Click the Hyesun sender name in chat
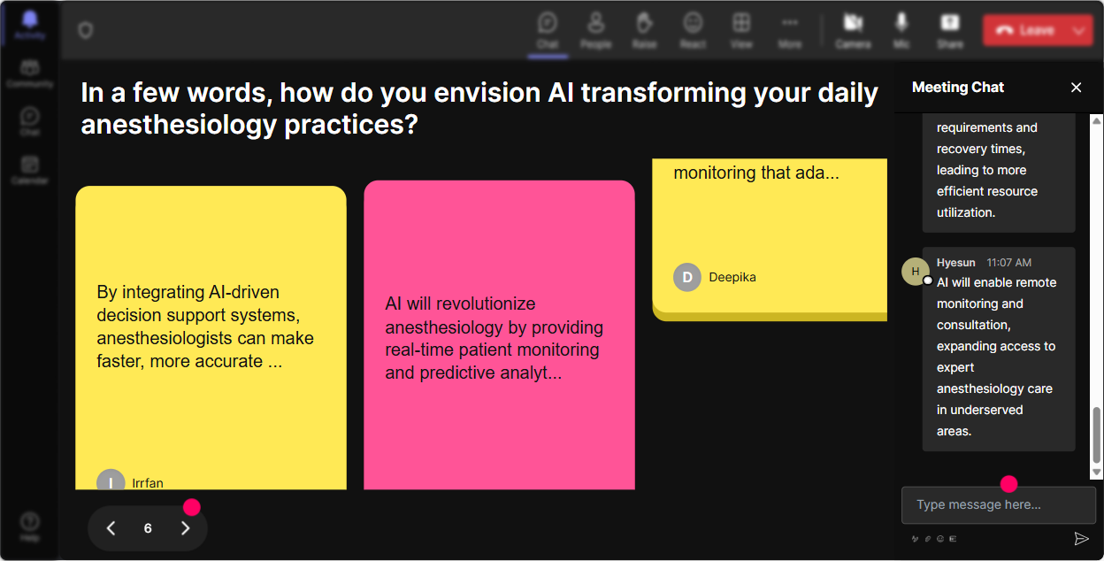This screenshot has width=1104, height=561. coord(957,262)
